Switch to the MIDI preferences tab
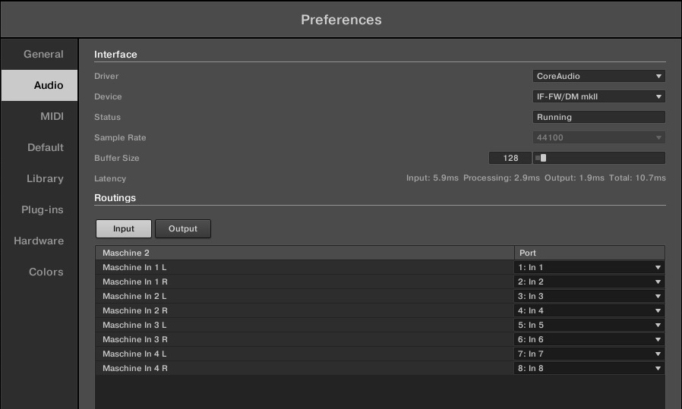The height and width of the screenshot is (409, 682). pos(39,117)
